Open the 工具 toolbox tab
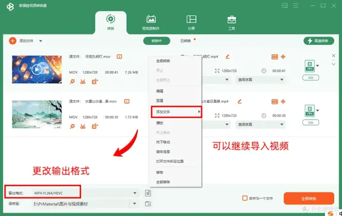 231,22
